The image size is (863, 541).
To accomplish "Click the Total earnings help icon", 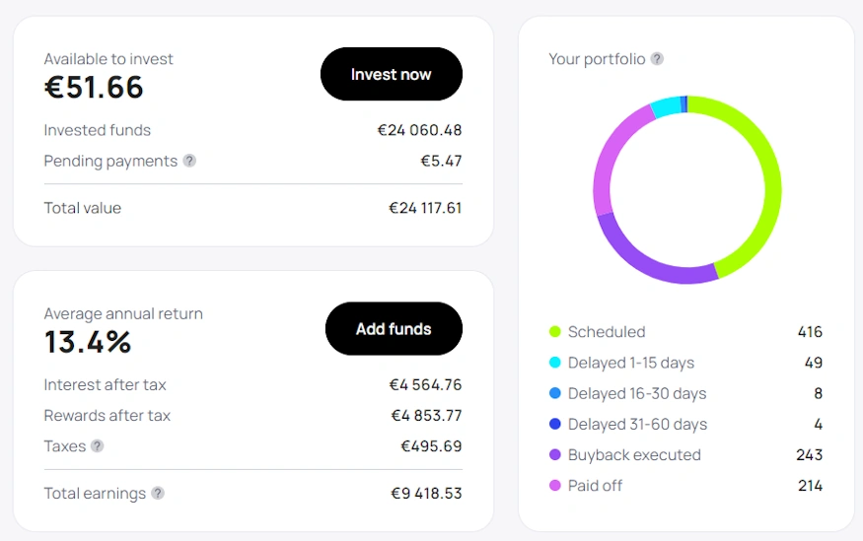I will [158, 493].
